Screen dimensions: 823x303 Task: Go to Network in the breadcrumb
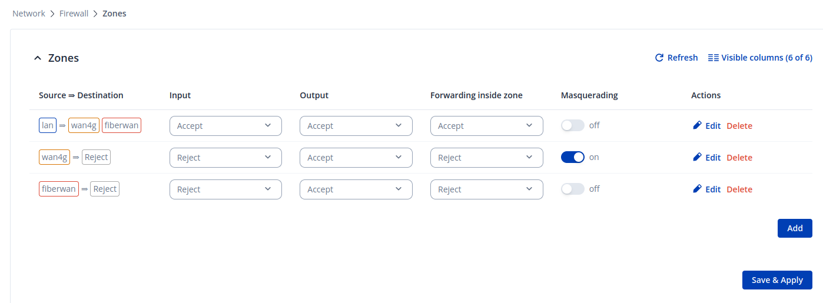[29, 14]
